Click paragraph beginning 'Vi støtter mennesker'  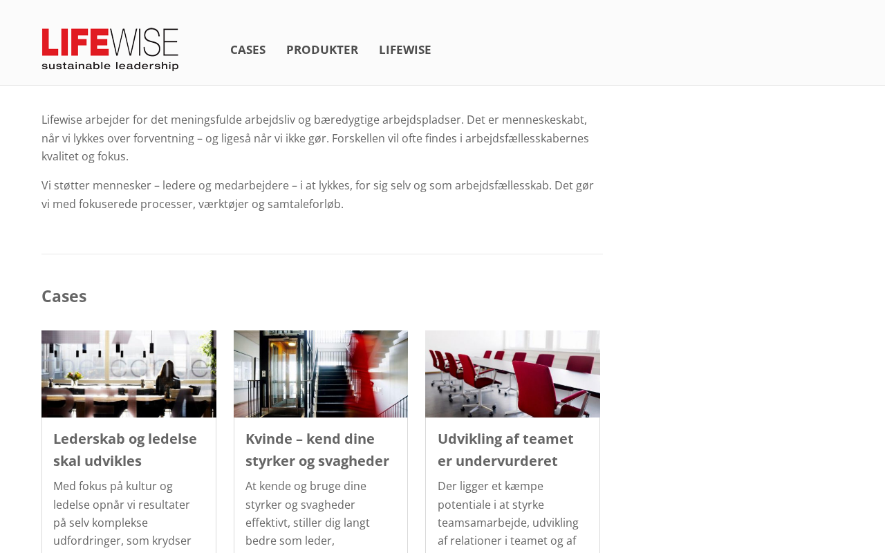point(317,195)
